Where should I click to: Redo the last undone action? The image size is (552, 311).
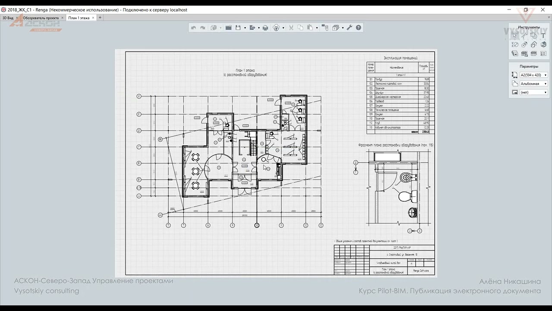point(203,28)
